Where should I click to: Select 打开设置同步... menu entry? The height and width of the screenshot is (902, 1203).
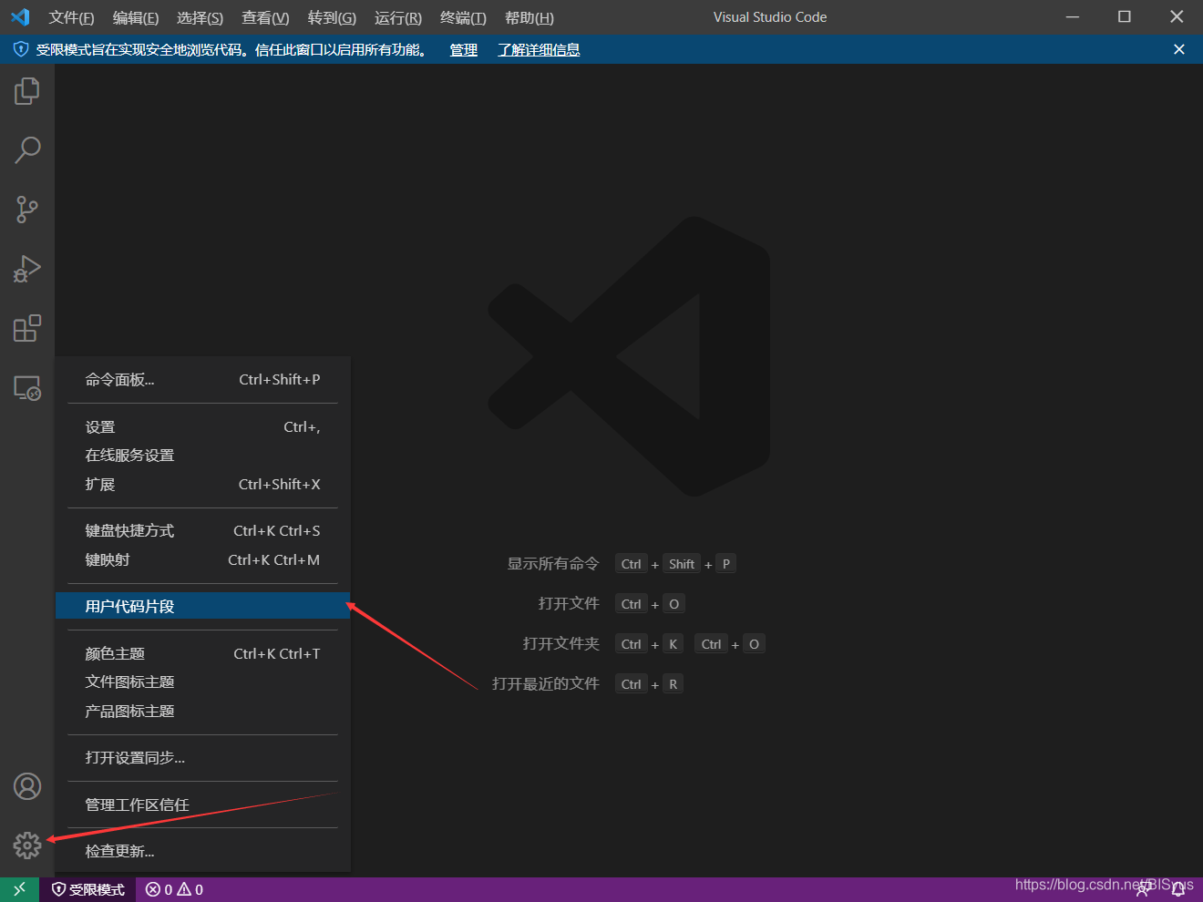pyautogui.click(x=202, y=758)
